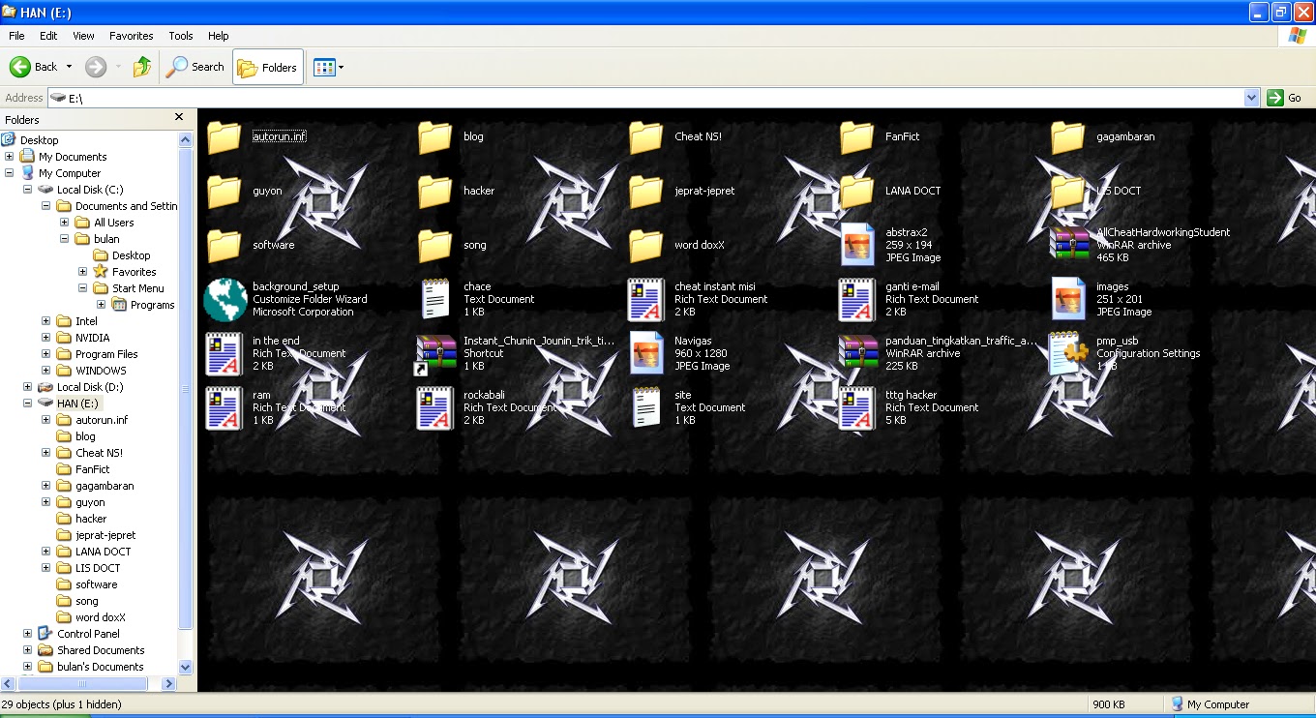Select the Cheat NS! folder icon in file pane
1316x718 pixels.
(645, 137)
